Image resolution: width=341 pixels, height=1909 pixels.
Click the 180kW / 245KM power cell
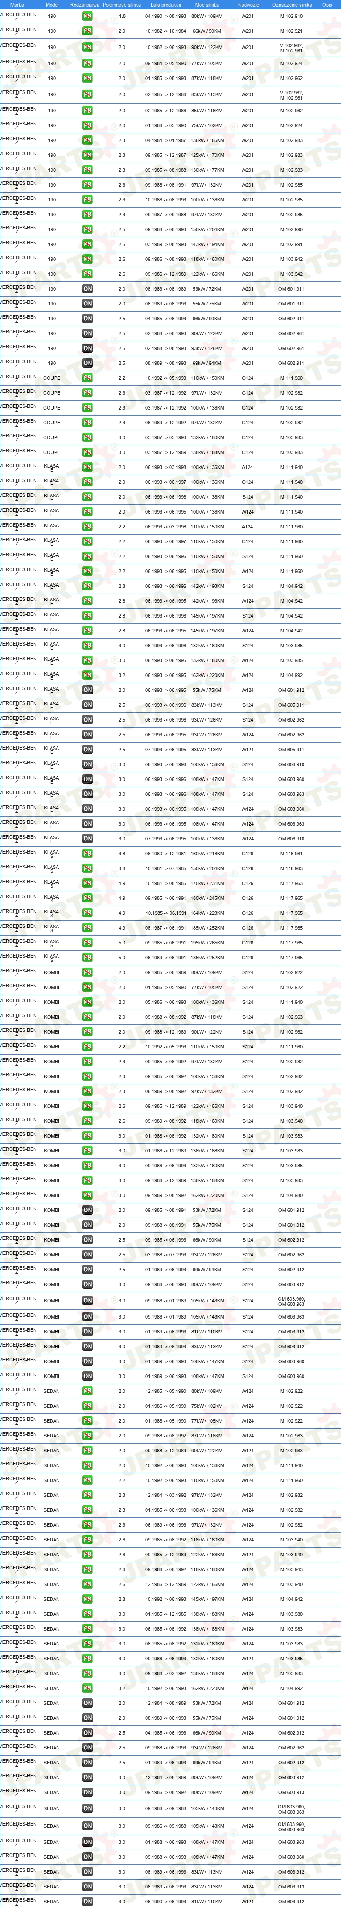207,898
